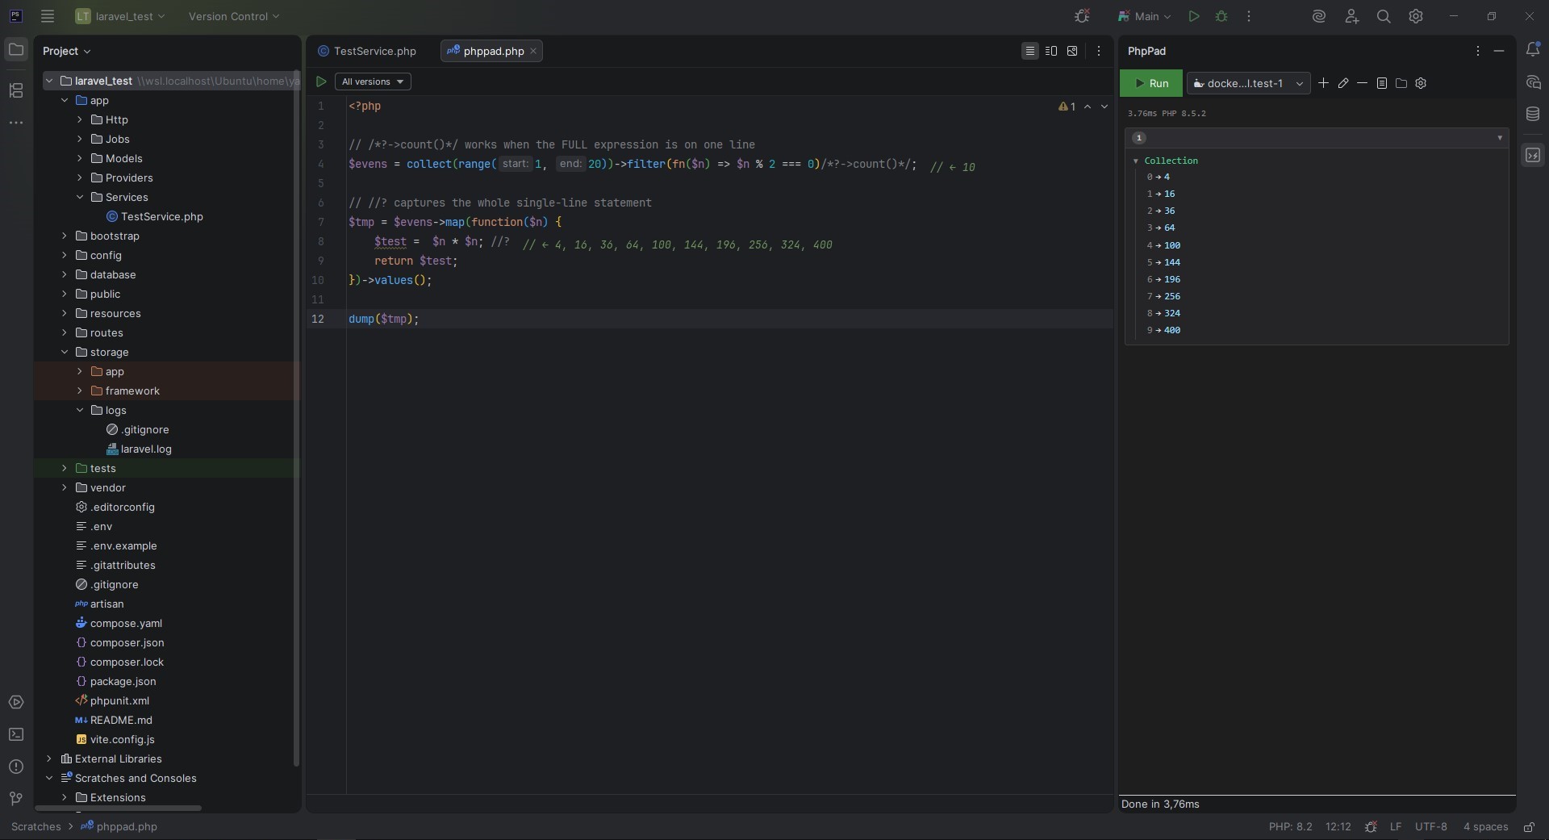Open the Git tool window icon
Screen dimensions: 1549x840
[x=16, y=799]
